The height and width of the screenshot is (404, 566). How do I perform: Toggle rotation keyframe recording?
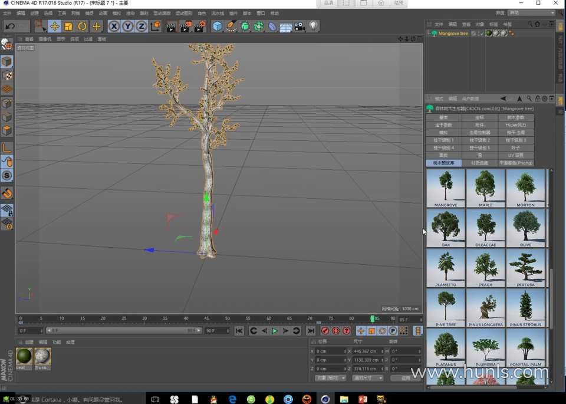click(x=382, y=331)
